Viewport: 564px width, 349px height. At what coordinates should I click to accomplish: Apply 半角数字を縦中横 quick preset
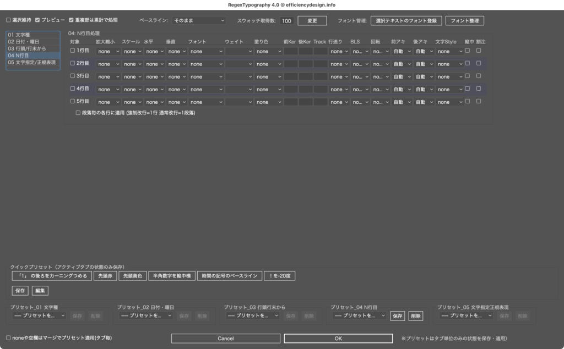click(172, 276)
